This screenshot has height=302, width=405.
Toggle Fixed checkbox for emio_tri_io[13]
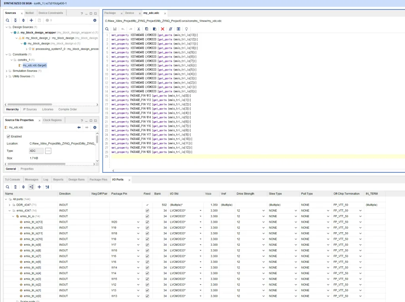click(148, 222)
